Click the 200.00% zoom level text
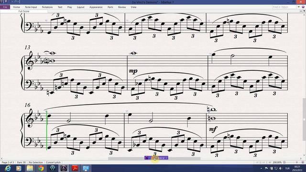Screen dimensions: 306x172 tap(277, 162)
